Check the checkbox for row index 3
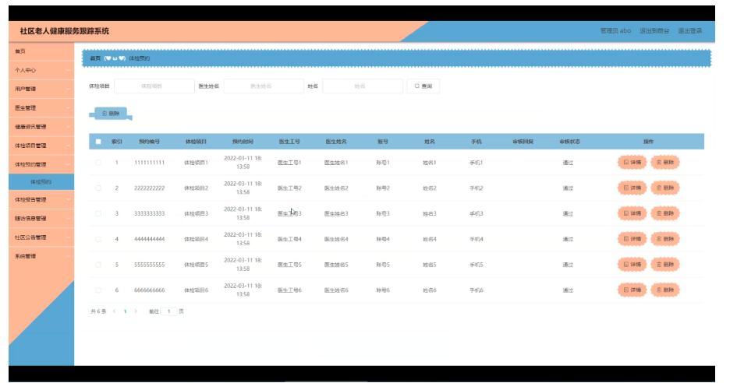This screenshot has width=737, height=383. point(98,213)
